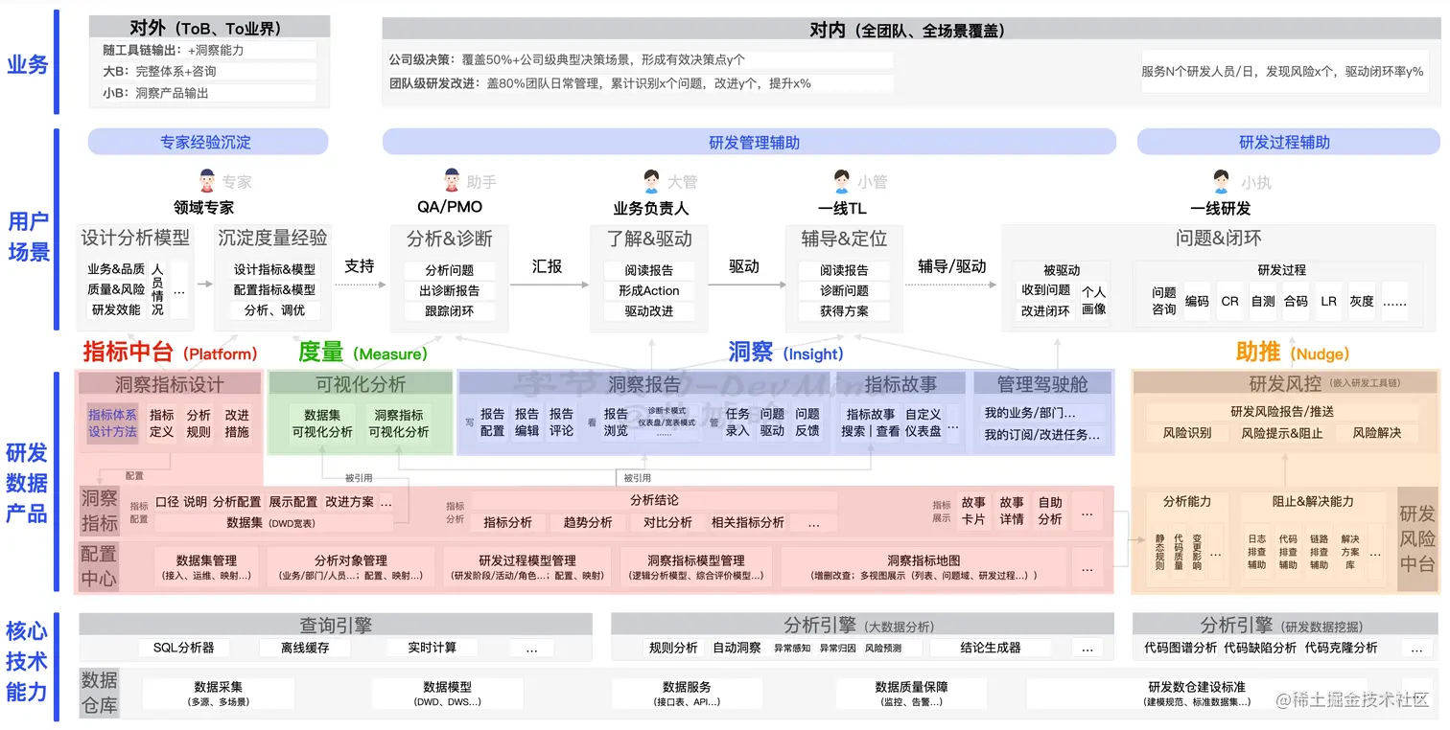Viewport: 1450px width, 730px height.
Task: Click the 获得方案 box
Action: [x=844, y=310]
